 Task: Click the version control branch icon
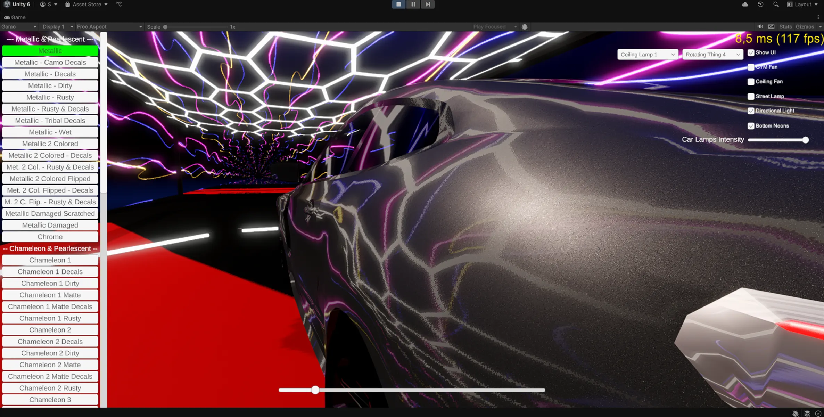pos(119,5)
